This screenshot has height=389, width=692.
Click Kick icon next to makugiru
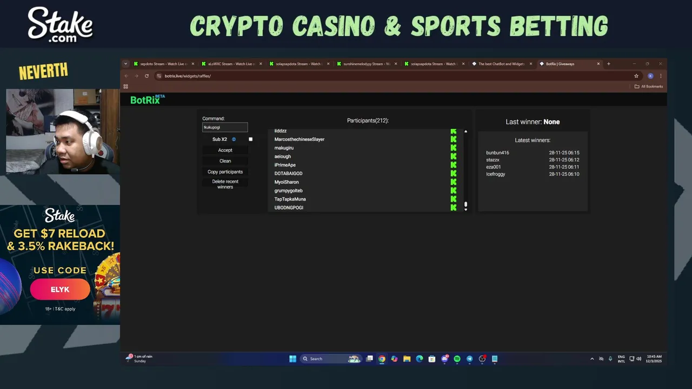[x=453, y=148]
